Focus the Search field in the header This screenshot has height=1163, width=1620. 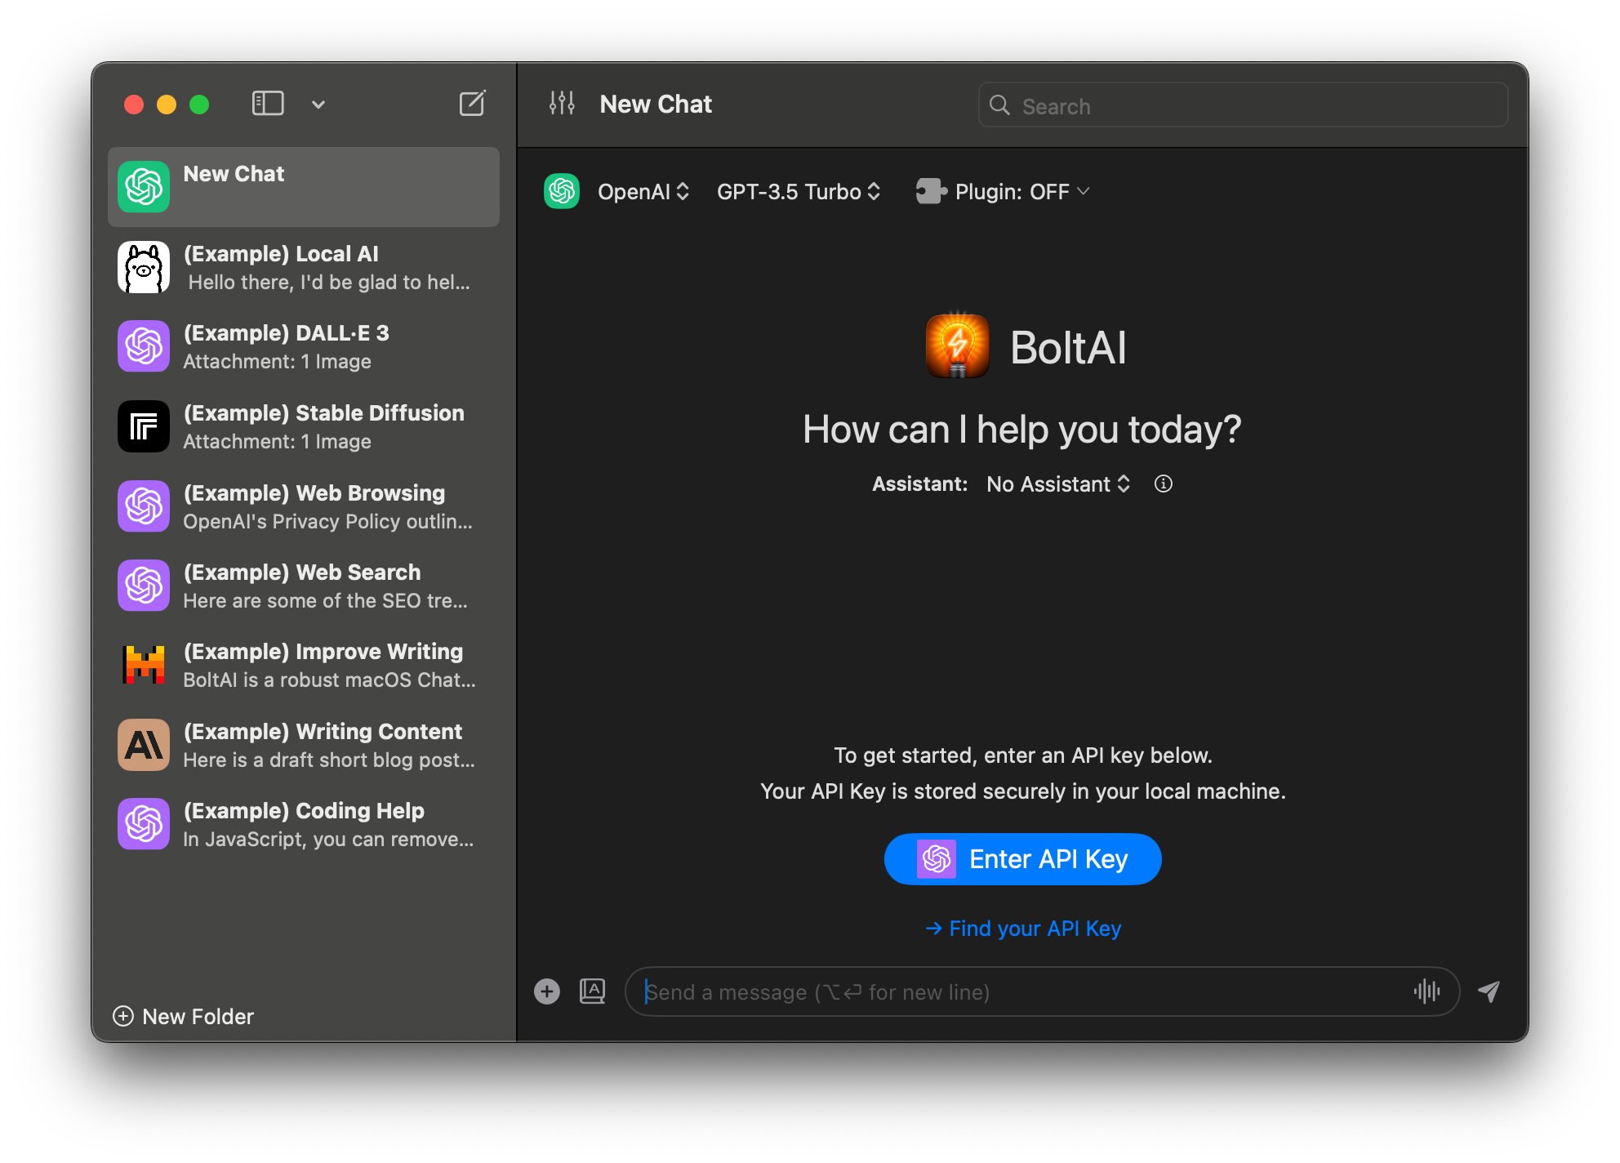tap(1243, 105)
